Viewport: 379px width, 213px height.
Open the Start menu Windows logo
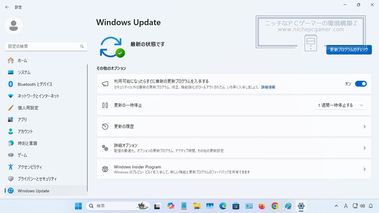(78, 206)
